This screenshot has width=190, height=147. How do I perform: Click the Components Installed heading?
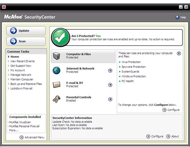(x=25, y=117)
